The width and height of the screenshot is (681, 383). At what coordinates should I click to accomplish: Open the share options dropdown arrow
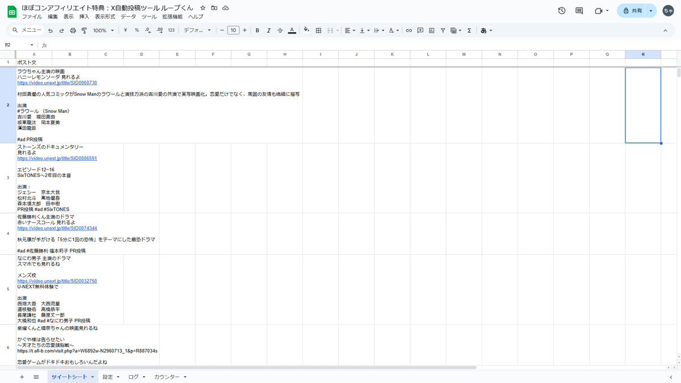pos(651,11)
